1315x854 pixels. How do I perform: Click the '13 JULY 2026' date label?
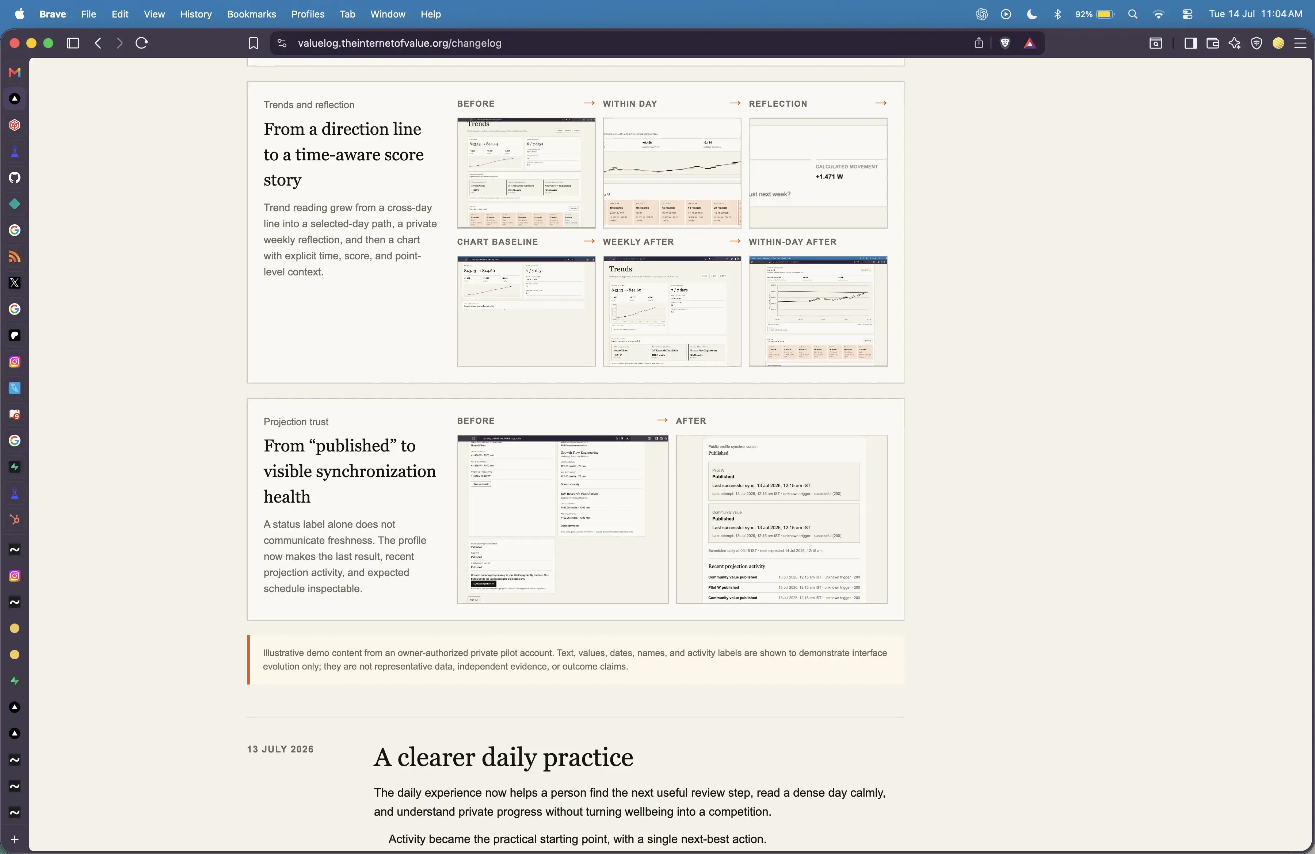click(280, 749)
